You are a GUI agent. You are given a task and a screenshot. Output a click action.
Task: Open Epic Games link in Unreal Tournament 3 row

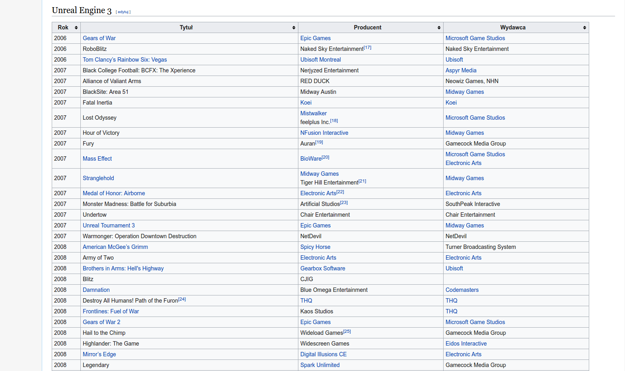coord(315,225)
